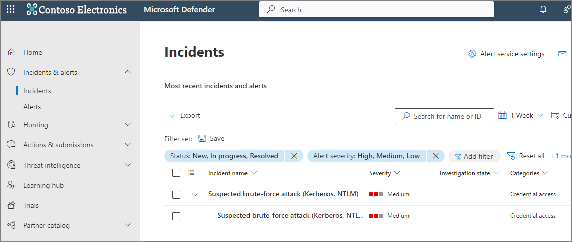Click the Reset all funnel icon
Viewport: 572px width, 242px height.
(x=511, y=156)
